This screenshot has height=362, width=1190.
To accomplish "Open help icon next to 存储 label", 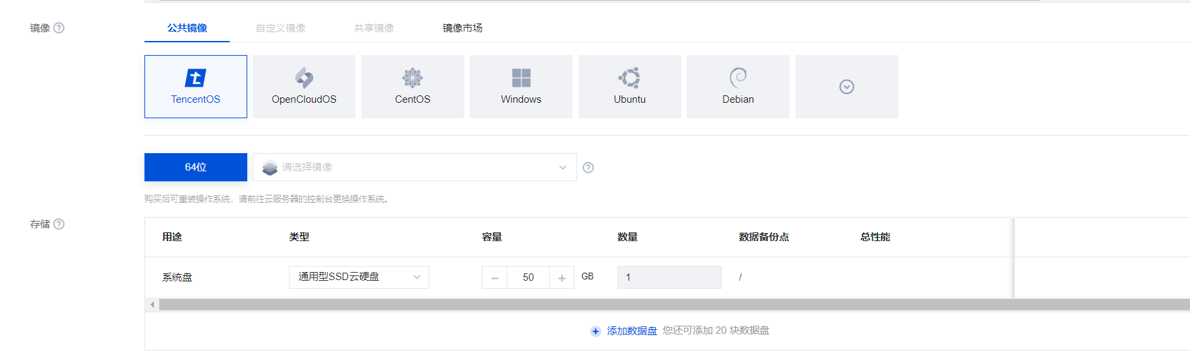I will (59, 224).
